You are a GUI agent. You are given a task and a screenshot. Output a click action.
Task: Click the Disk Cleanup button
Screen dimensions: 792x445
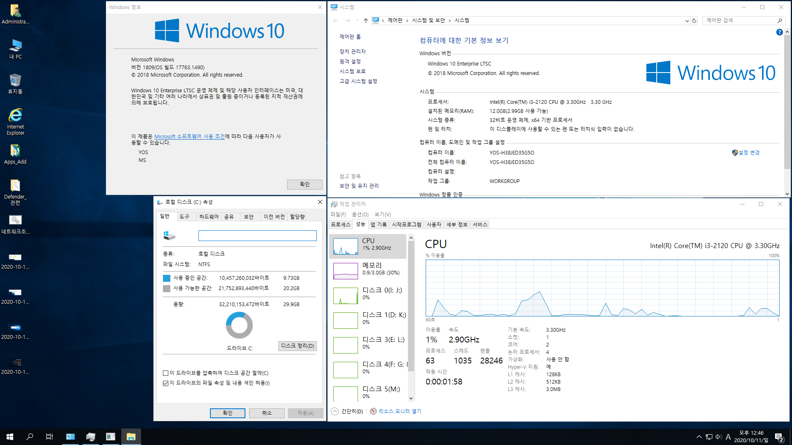pos(297,346)
